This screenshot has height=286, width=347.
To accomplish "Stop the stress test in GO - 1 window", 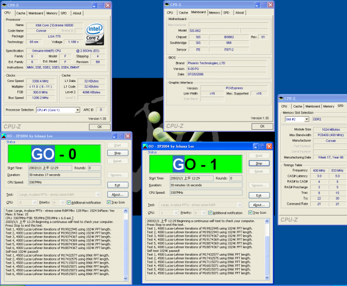I will (259, 163).
